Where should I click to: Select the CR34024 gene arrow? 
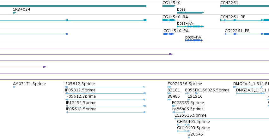(x=15, y=13)
